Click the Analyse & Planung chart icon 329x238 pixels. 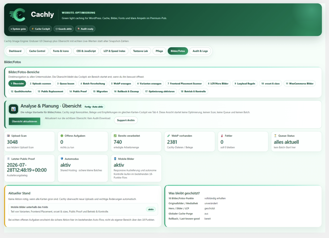[x=13, y=109]
